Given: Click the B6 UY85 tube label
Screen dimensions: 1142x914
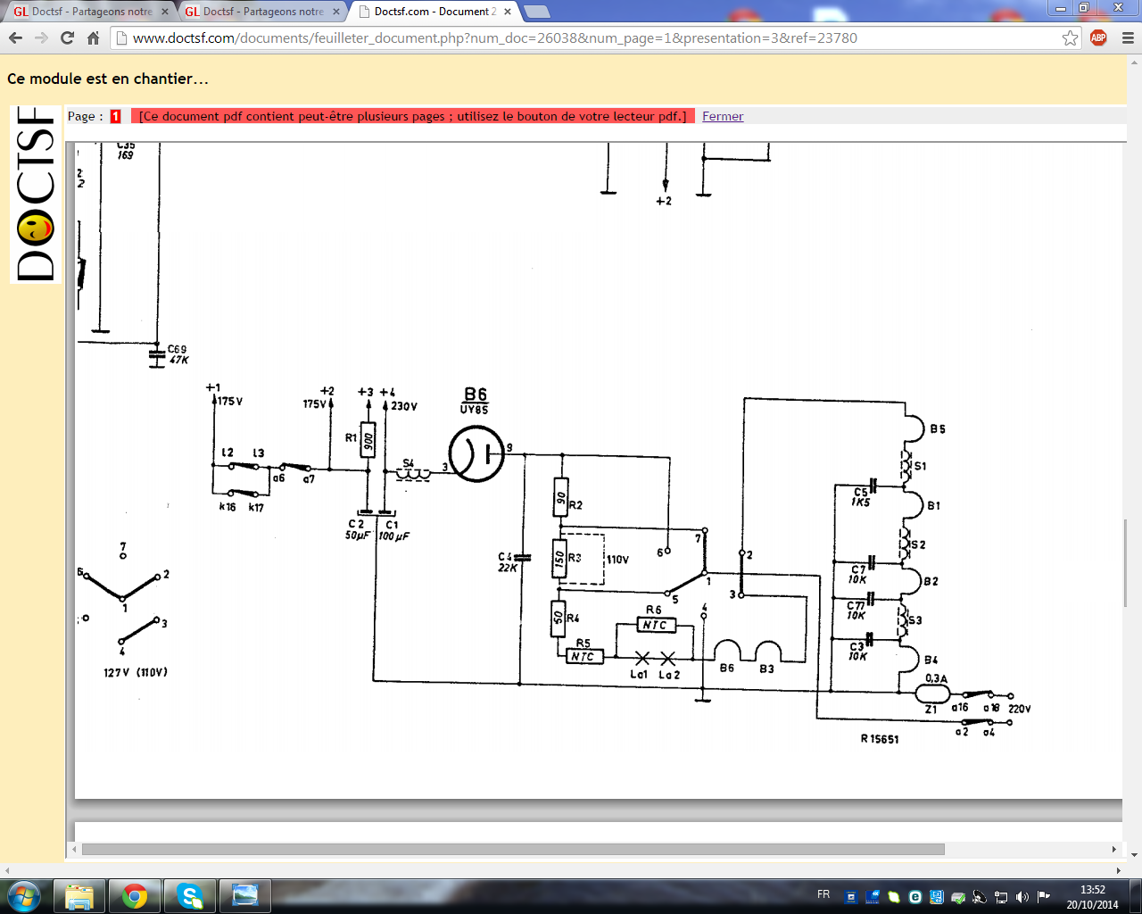Looking at the screenshot, I should [475, 400].
